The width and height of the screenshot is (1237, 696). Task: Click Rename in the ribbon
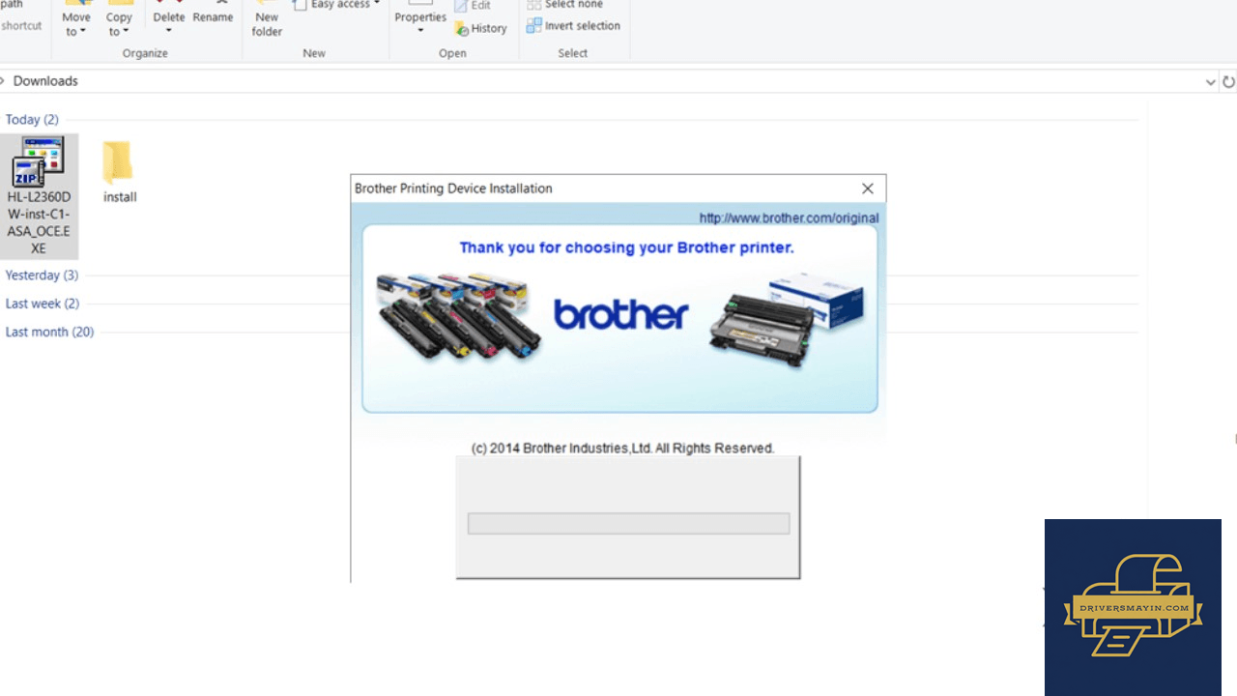(x=213, y=14)
